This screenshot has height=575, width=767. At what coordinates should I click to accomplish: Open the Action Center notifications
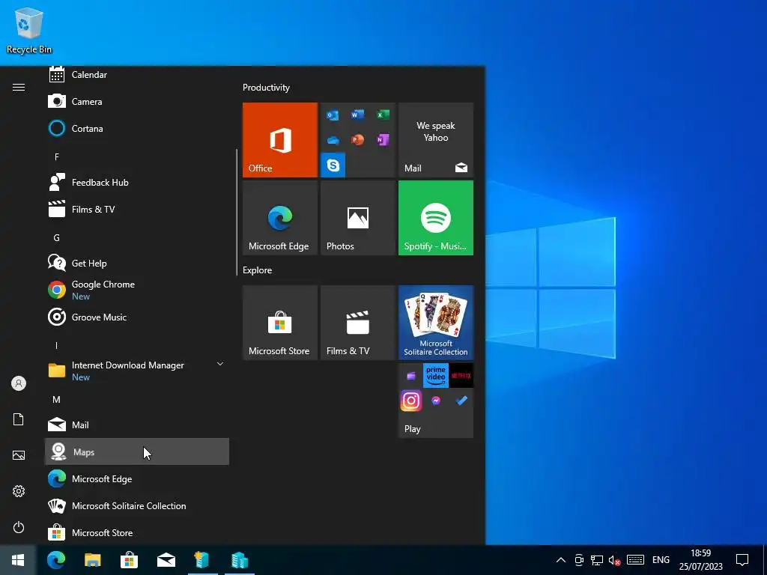tap(742, 560)
